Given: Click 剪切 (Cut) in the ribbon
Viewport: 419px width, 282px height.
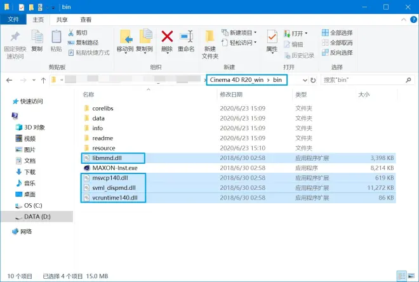Looking at the screenshot, I should tap(77, 32).
